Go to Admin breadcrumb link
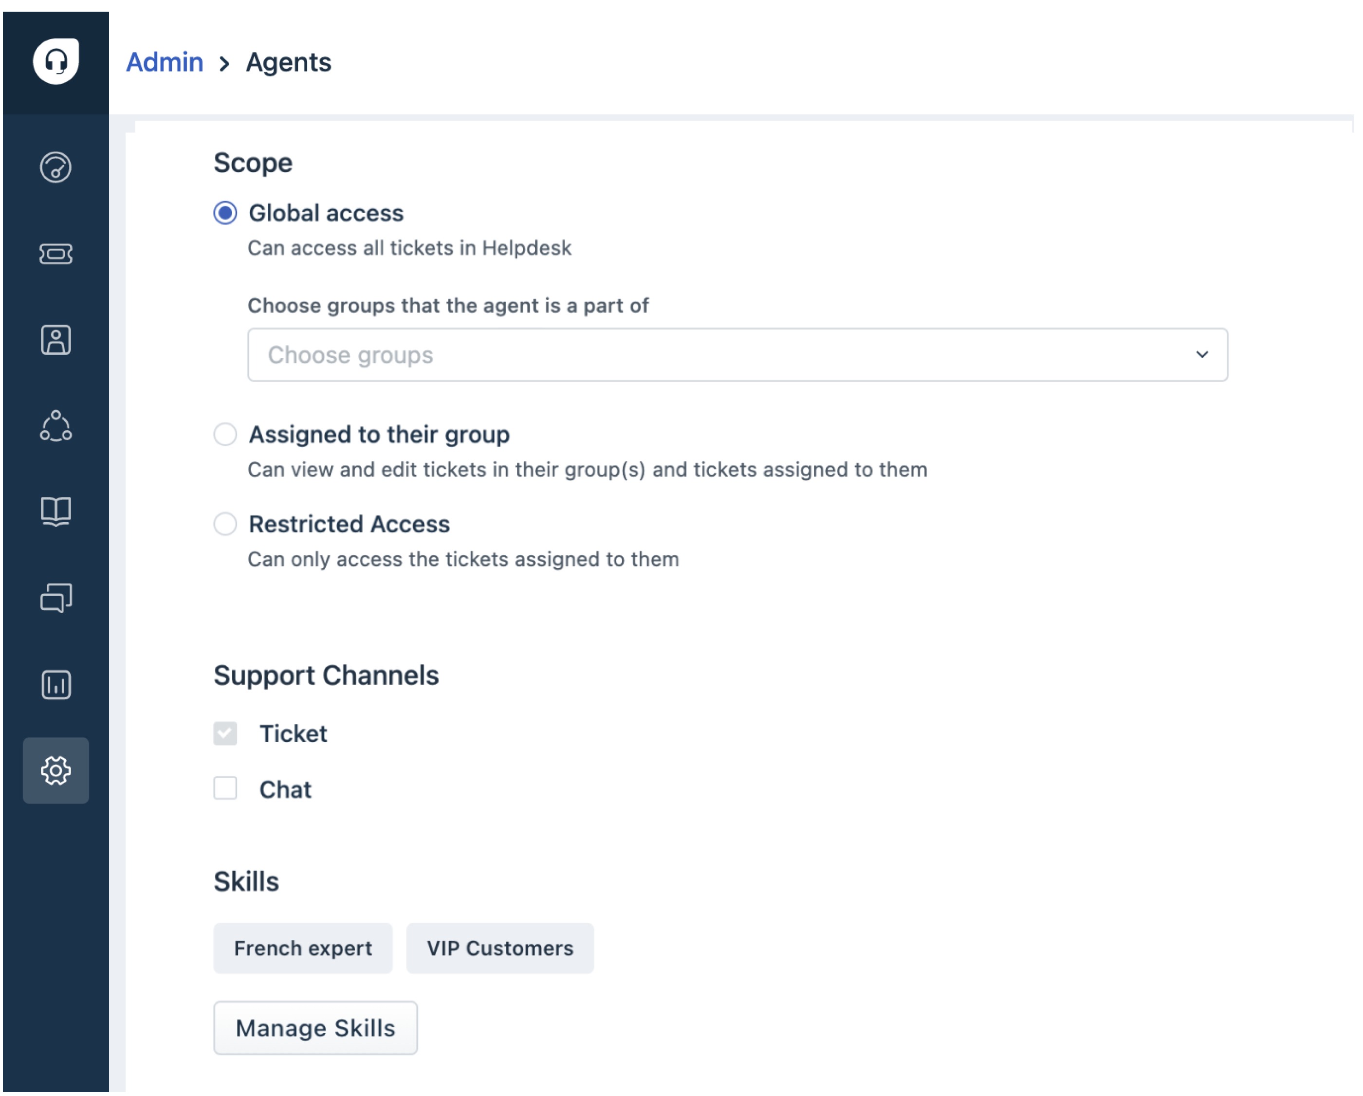This screenshot has height=1096, width=1363. click(165, 63)
